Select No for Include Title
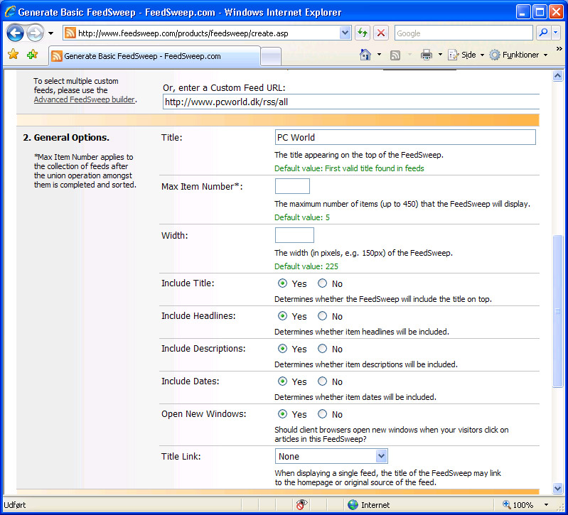This screenshot has width=568, height=515. [323, 283]
